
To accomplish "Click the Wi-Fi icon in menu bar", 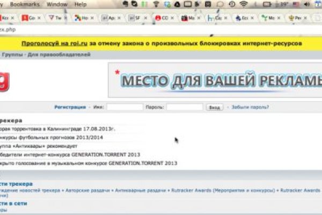I will click(243, 4).
